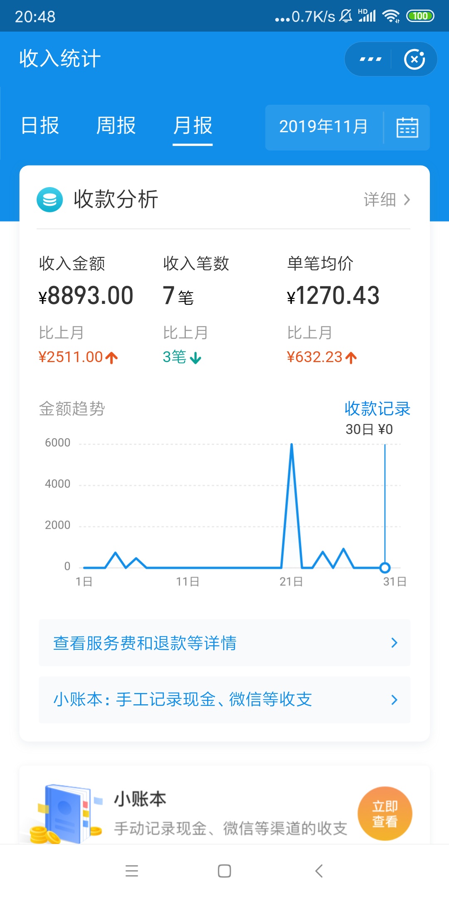Open 查看服务费和退款等详情
Image resolution: width=449 pixels, height=898 pixels.
(224, 643)
